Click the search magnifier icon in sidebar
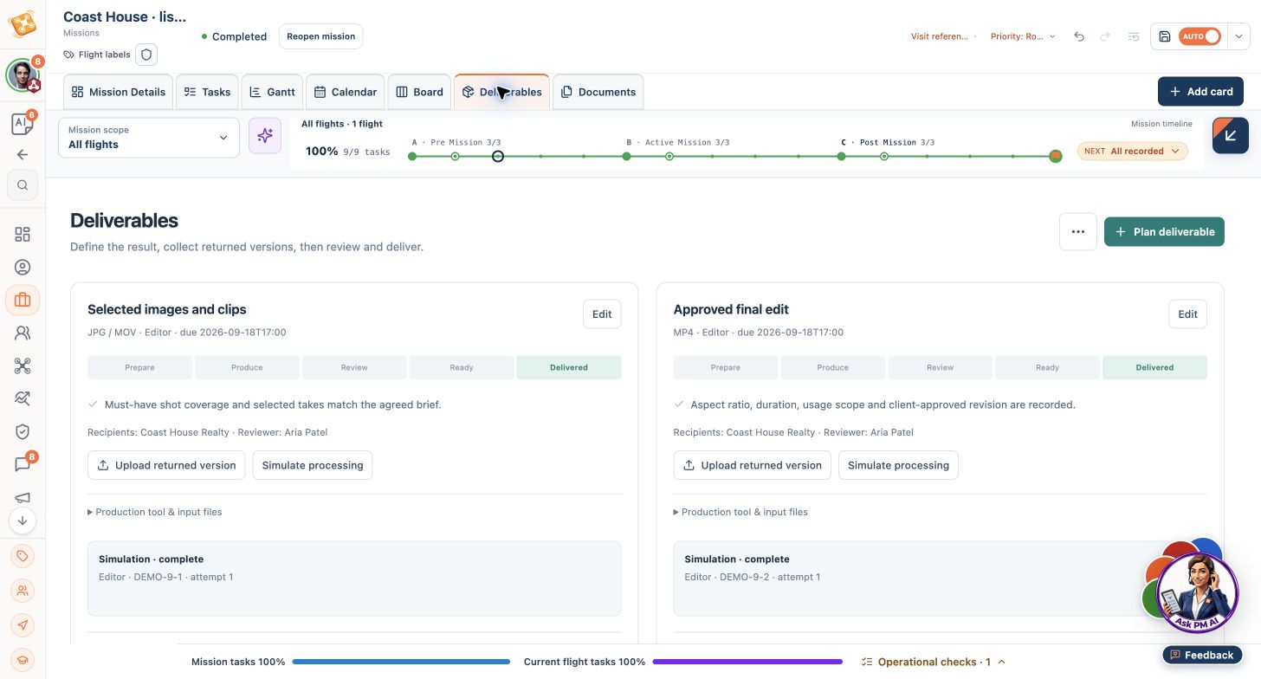 click(x=23, y=184)
